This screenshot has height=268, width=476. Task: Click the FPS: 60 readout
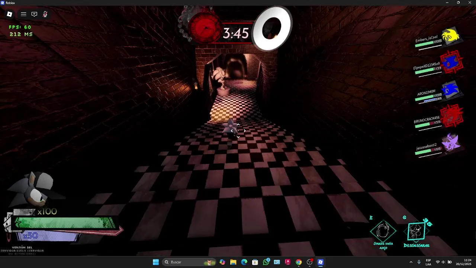point(20,27)
